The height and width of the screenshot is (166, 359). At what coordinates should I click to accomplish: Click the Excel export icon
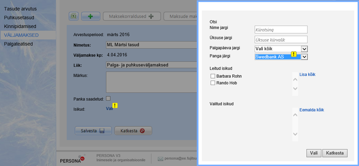[x=74, y=16]
